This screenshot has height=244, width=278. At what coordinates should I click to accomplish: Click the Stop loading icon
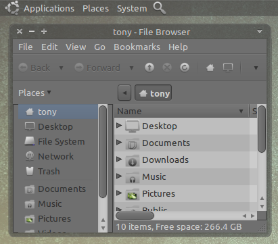click(167, 68)
